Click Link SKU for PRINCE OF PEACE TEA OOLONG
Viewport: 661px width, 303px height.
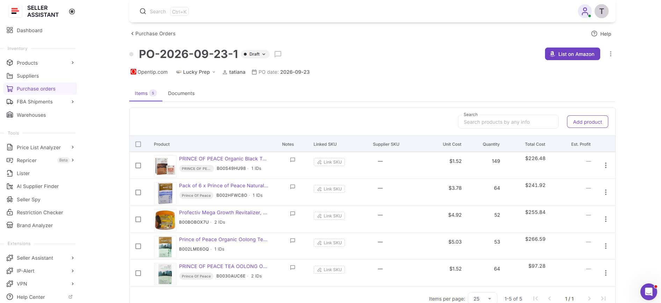coord(329,270)
